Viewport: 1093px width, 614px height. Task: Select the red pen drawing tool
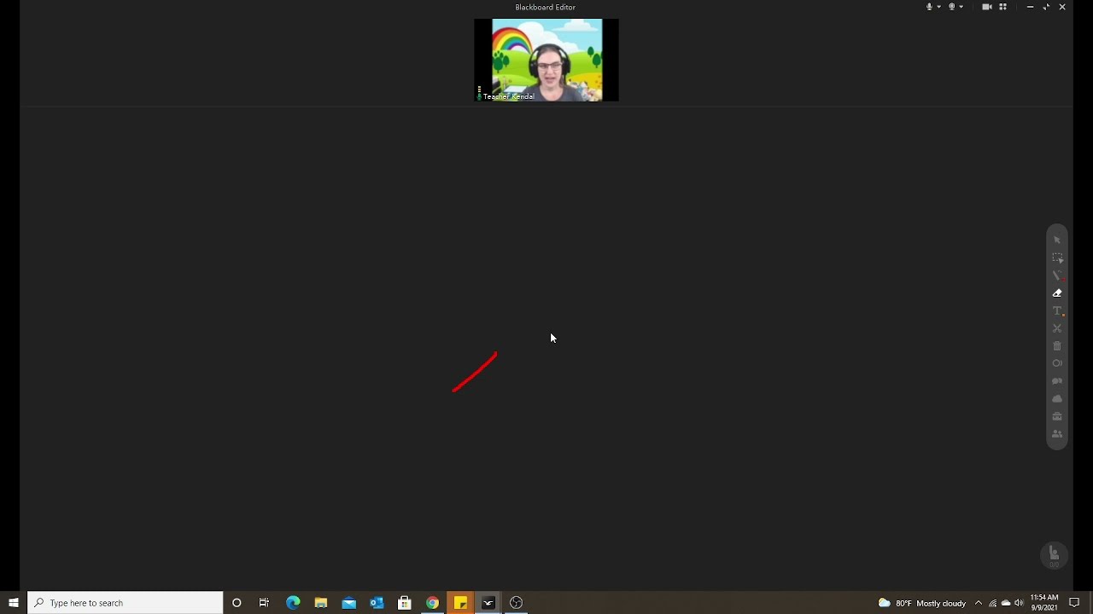(x=1057, y=275)
